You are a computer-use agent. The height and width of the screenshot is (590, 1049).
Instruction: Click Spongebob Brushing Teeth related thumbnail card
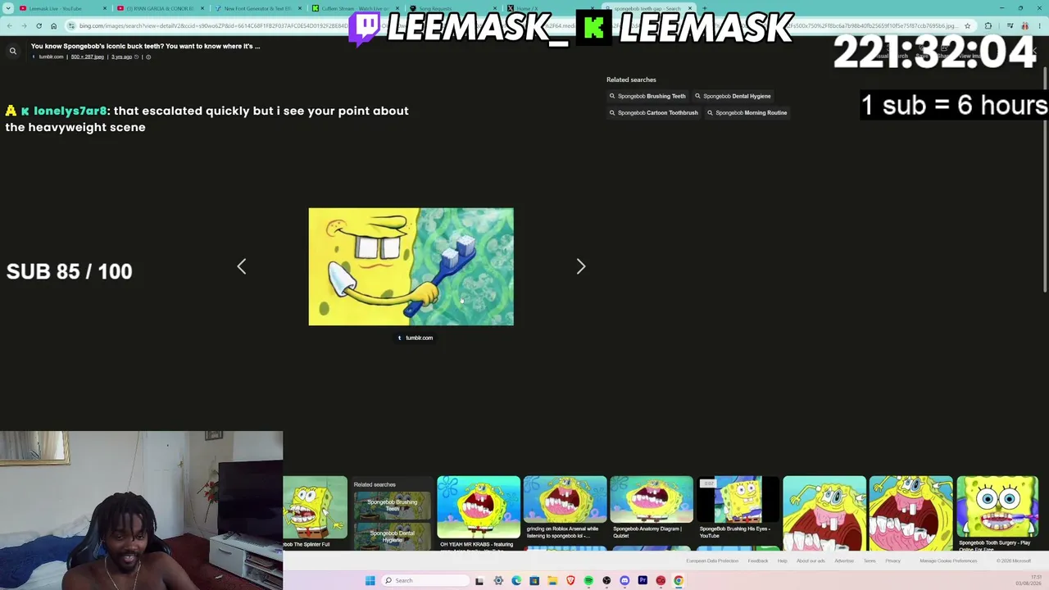coord(392,506)
